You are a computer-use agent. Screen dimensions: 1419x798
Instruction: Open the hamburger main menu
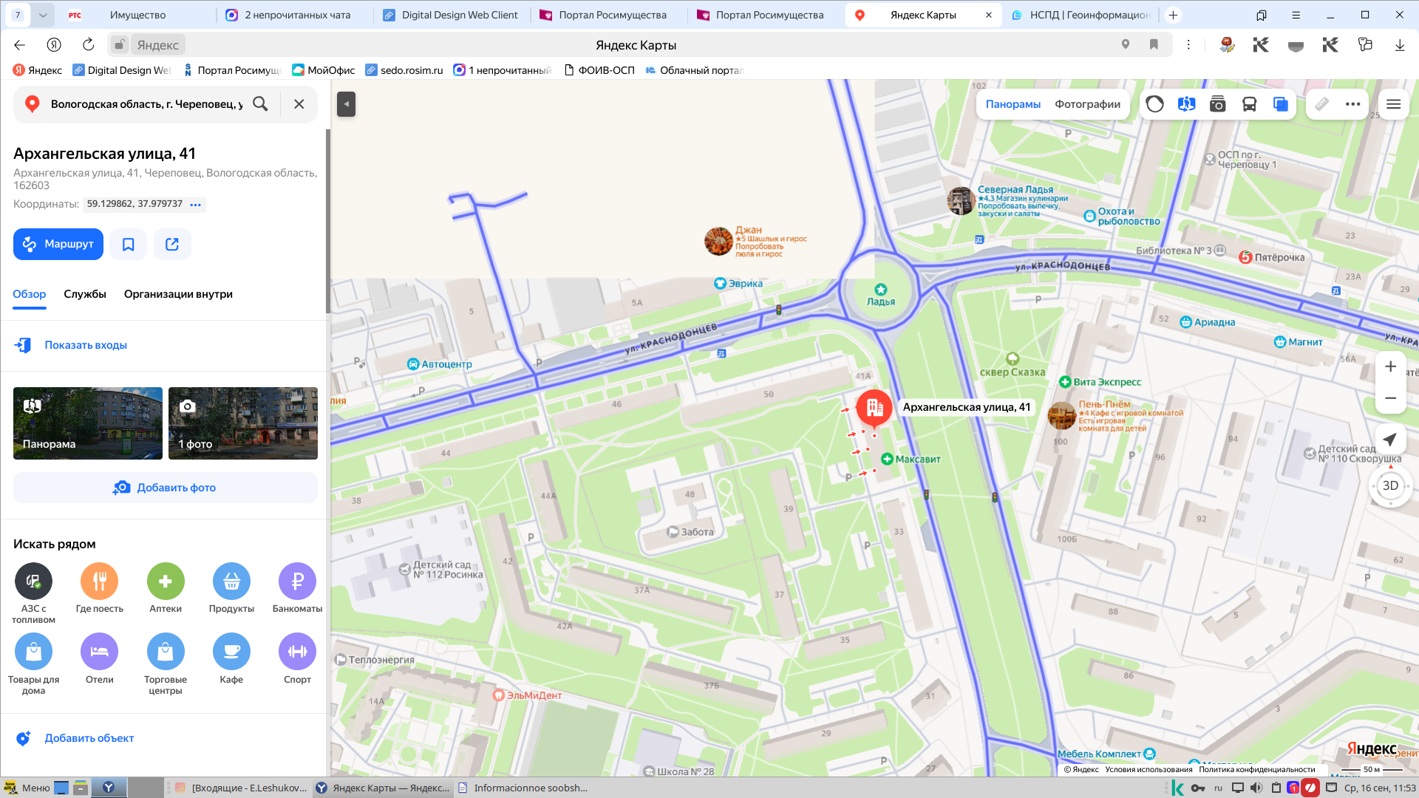1393,104
